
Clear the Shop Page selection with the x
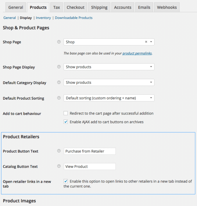click(x=146, y=42)
